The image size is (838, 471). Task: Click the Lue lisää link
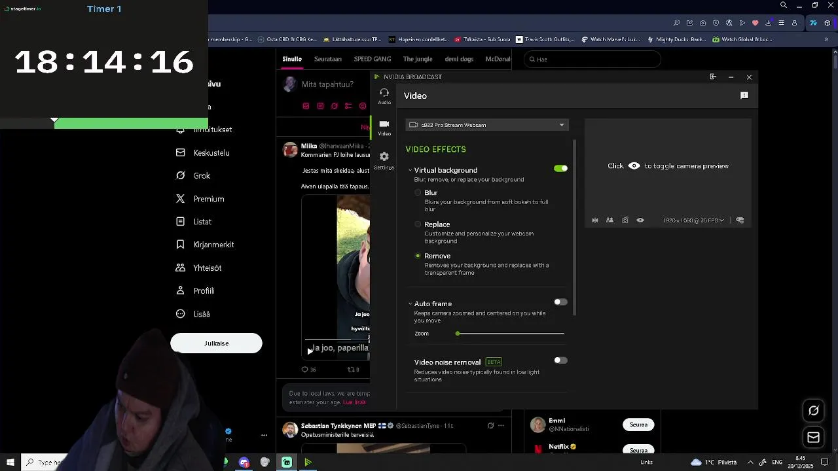click(x=354, y=402)
